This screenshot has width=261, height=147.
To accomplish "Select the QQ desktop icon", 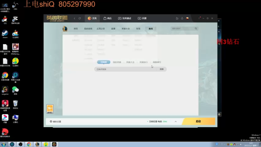I will click(x=5, y=20).
